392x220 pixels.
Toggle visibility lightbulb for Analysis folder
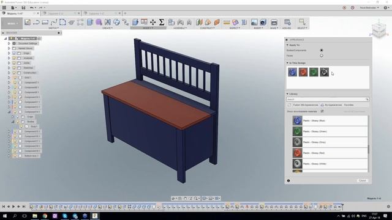point(14,58)
